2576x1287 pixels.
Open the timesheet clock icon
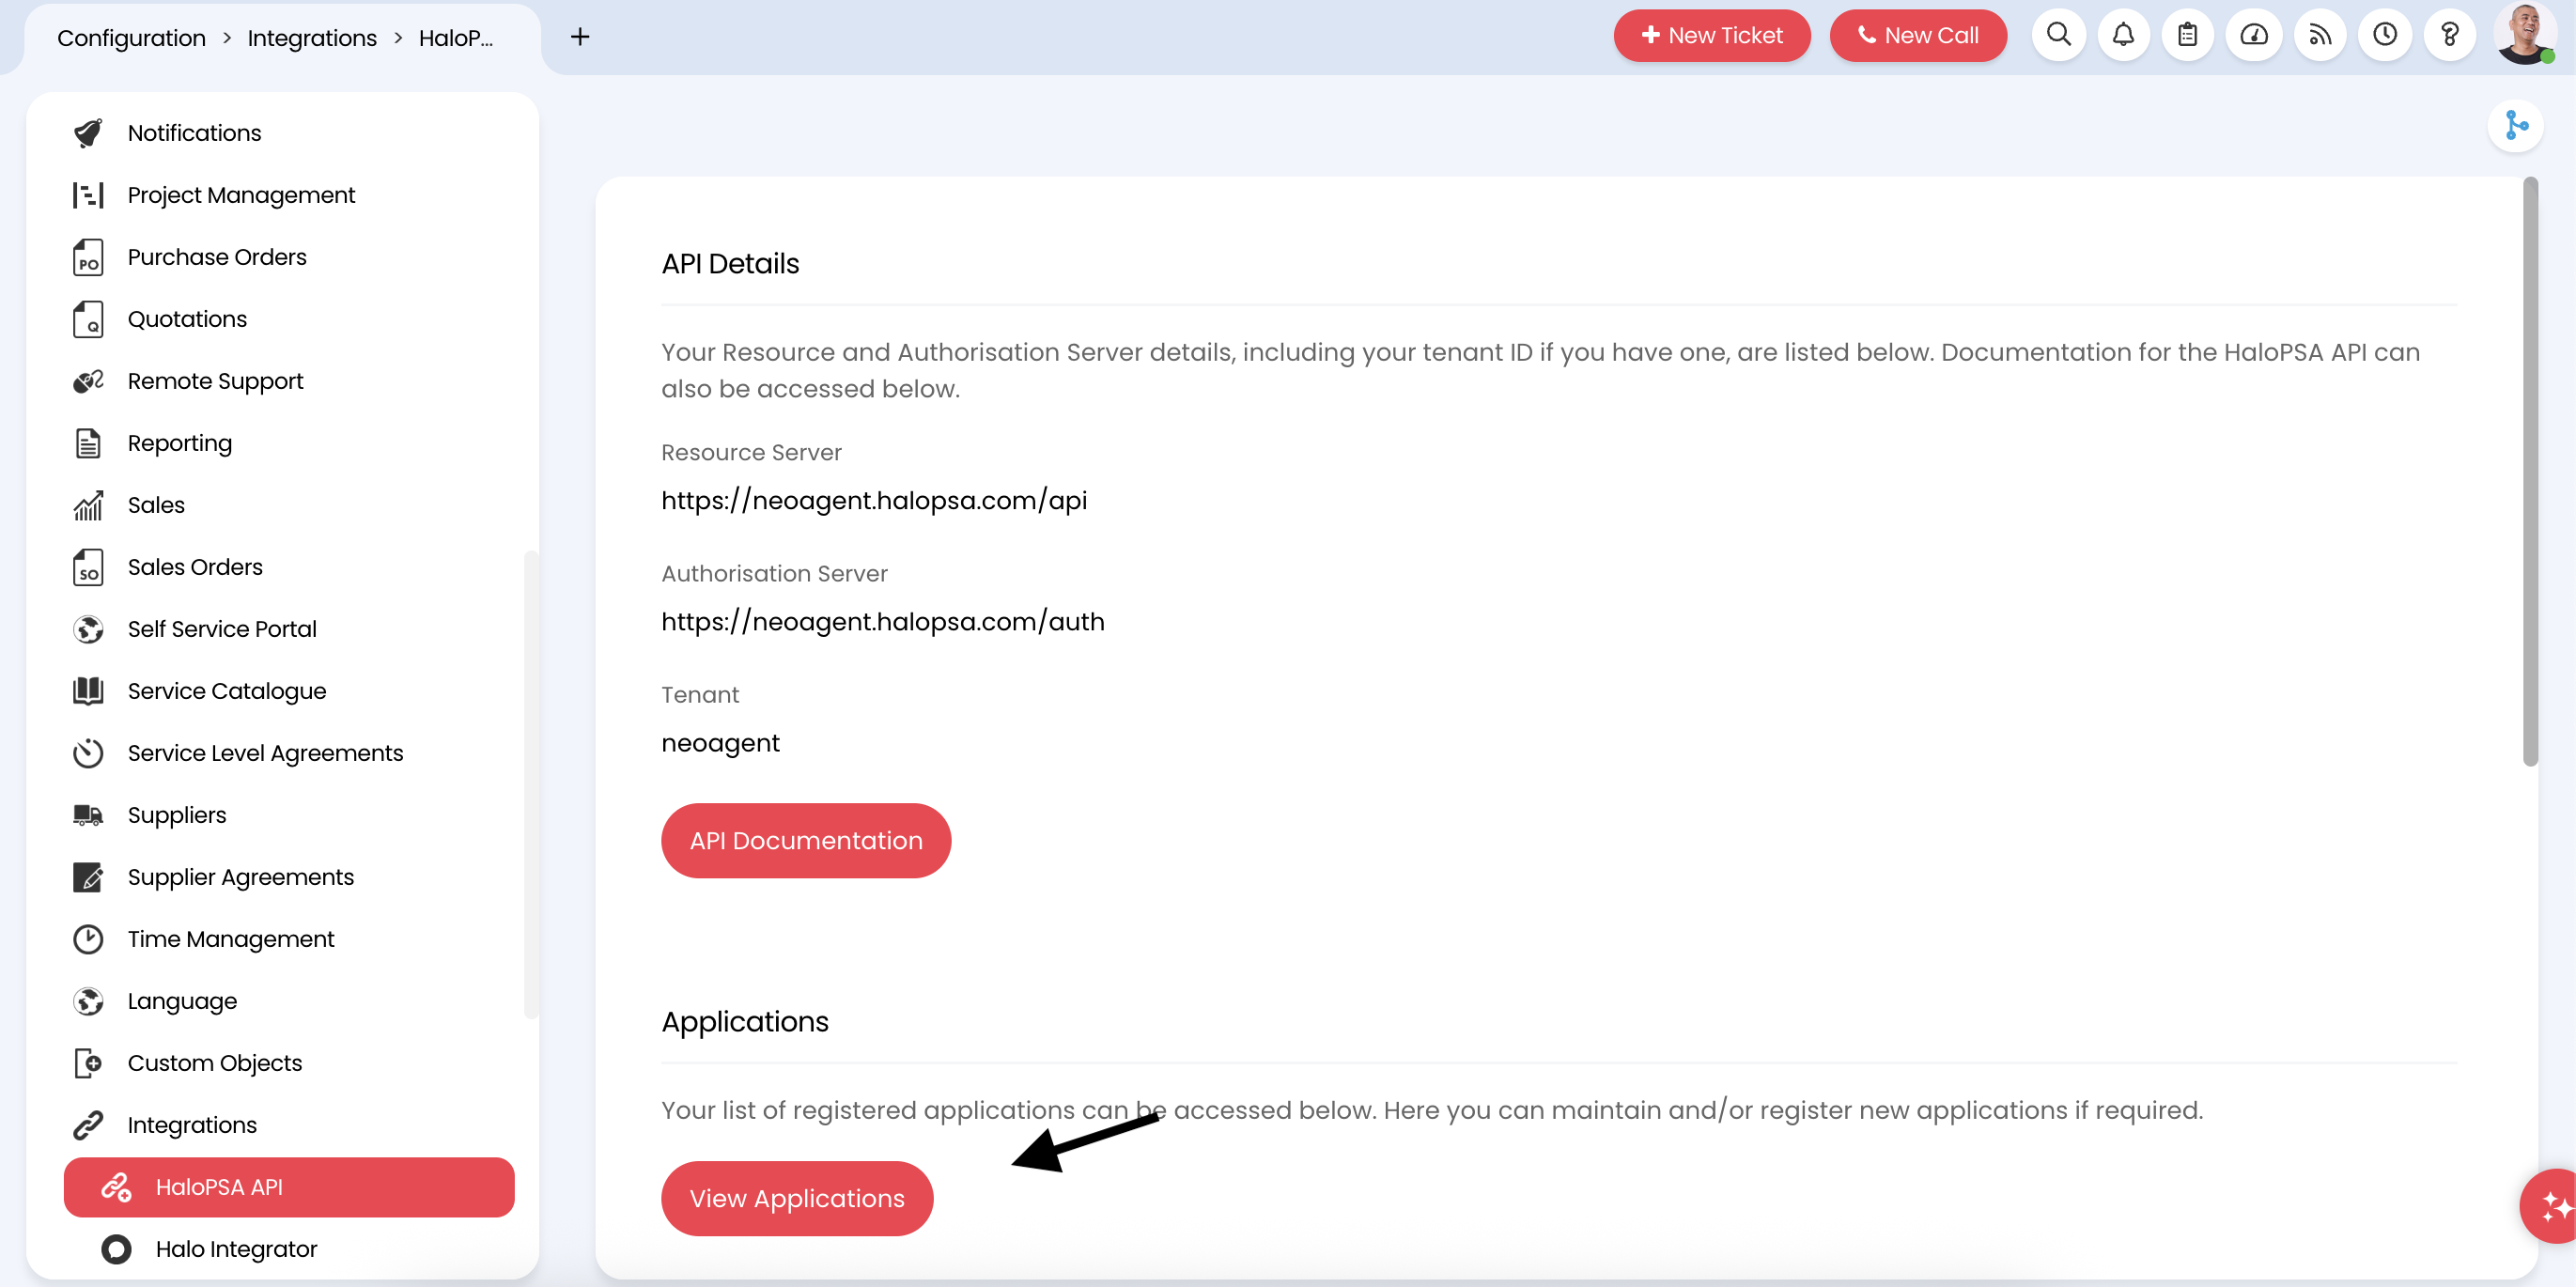pos(2385,35)
